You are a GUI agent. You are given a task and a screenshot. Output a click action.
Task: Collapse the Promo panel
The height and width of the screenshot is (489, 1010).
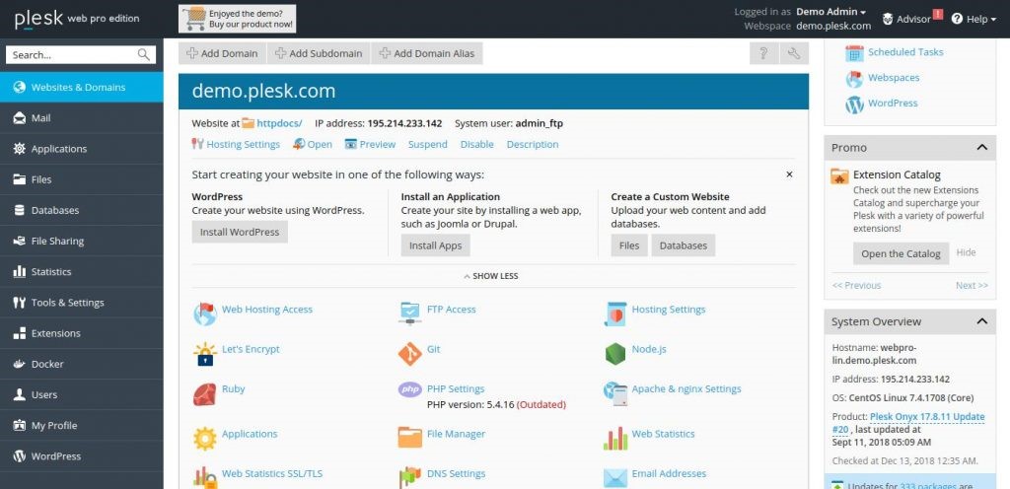(981, 147)
